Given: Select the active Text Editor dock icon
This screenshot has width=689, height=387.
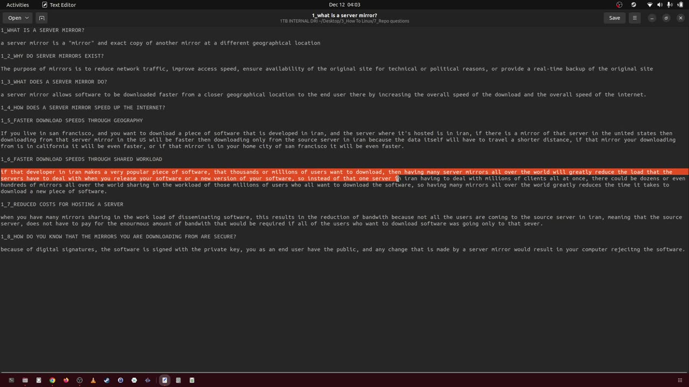Looking at the screenshot, I should [165, 380].
